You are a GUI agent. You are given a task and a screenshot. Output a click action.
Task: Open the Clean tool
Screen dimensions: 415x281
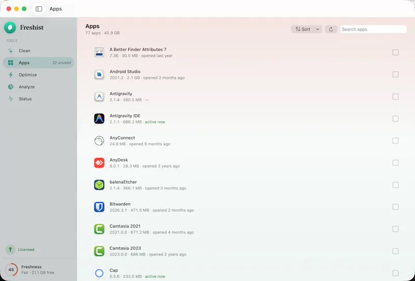38,50
